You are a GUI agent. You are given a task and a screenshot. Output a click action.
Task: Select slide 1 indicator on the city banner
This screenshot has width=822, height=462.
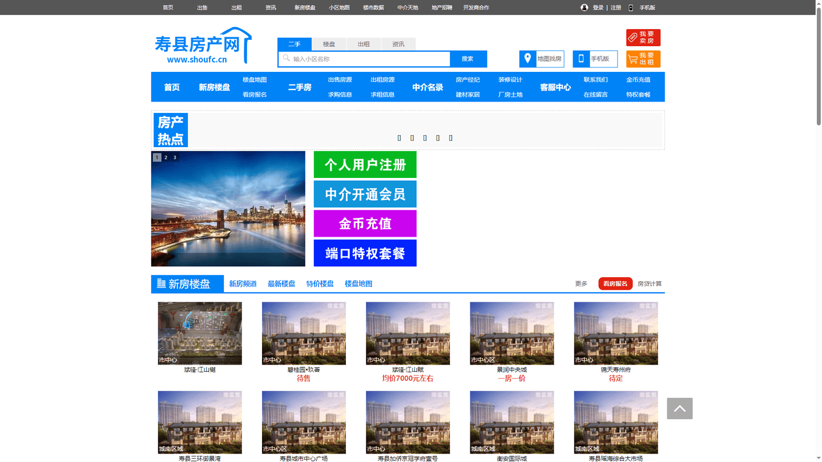pos(157,157)
